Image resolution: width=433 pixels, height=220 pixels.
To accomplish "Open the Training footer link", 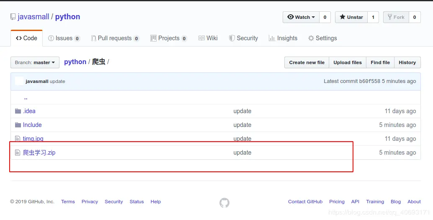I will [375, 202].
